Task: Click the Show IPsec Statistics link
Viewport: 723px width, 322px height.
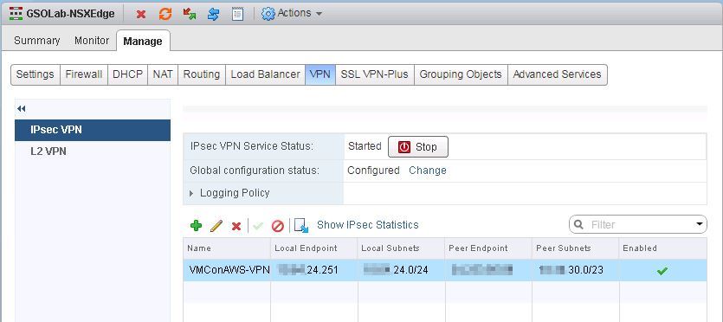Action: [x=367, y=225]
